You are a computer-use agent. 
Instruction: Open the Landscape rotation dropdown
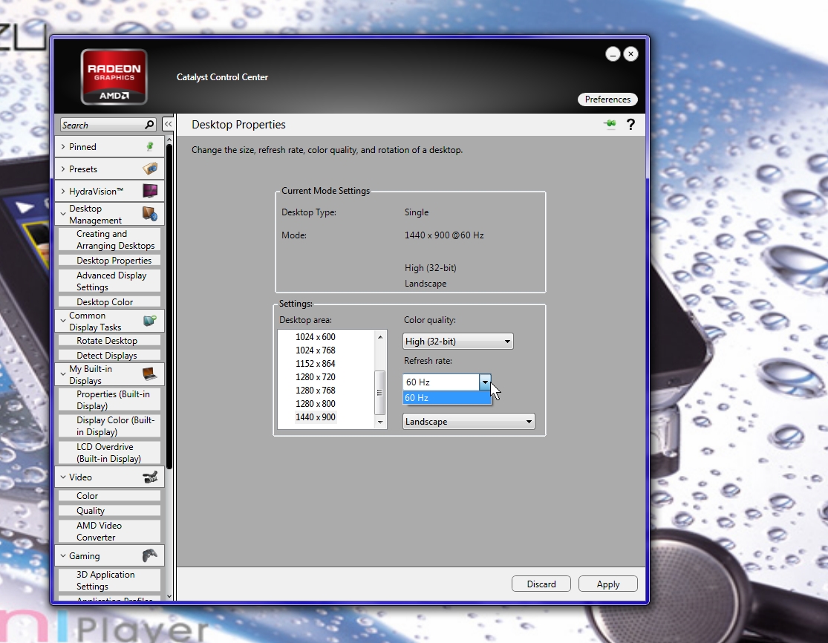point(469,422)
